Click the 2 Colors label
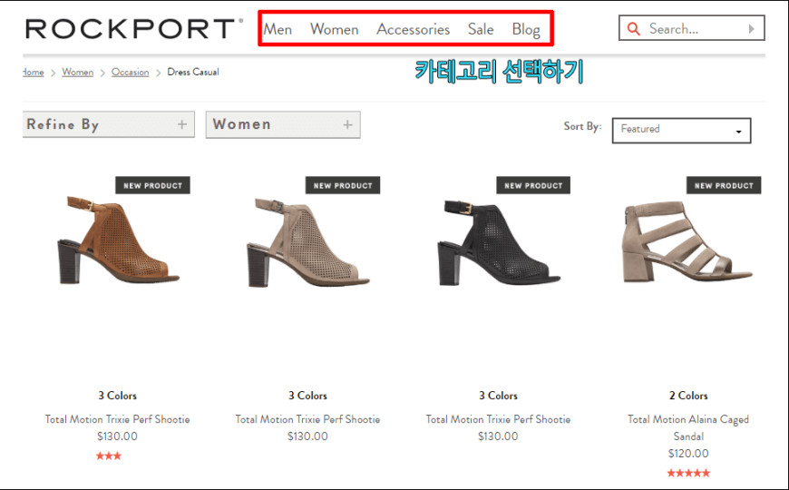Screen dimensions: 789x490 pyautogui.click(x=688, y=396)
